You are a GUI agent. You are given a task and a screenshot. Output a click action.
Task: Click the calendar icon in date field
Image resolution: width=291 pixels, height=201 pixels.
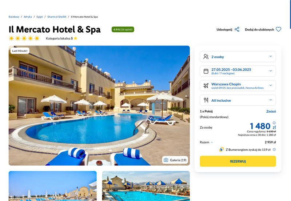(x=206, y=71)
